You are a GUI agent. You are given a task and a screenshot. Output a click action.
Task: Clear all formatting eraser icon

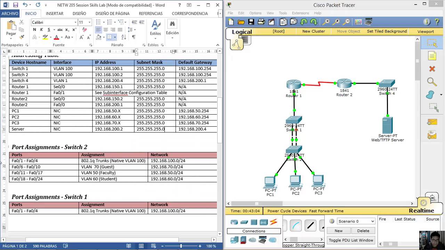pyautogui.click(x=85, y=30)
